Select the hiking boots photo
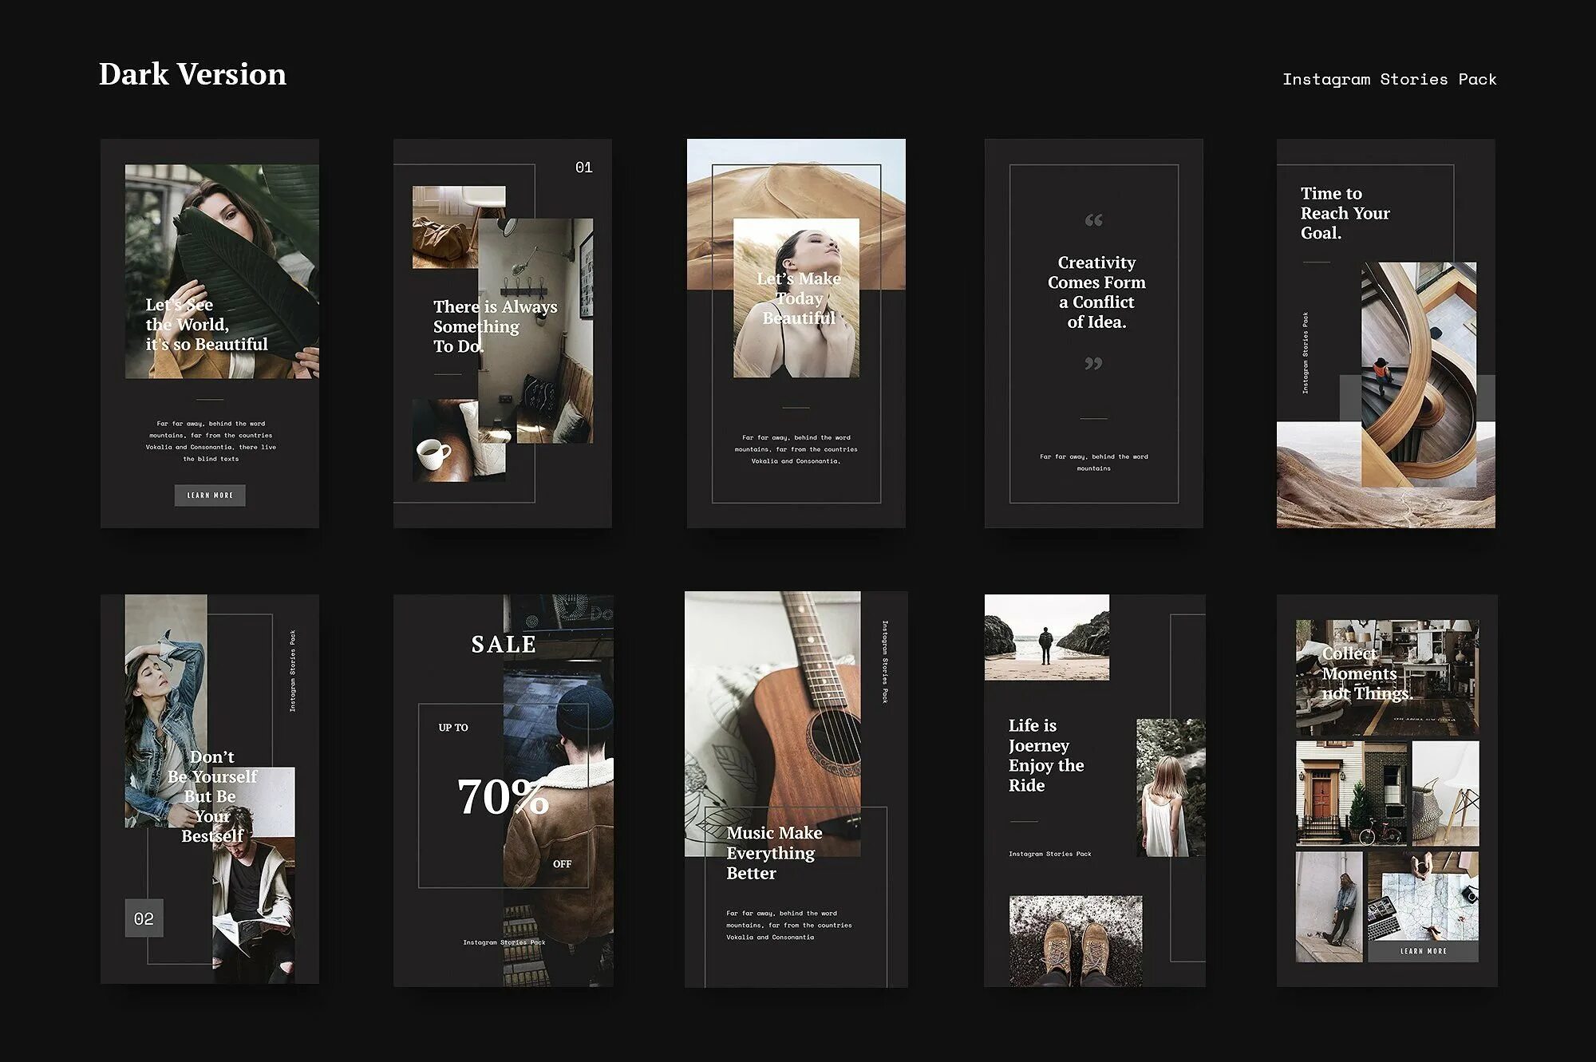The width and height of the screenshot is (1596, 1062). (1075, 940)
